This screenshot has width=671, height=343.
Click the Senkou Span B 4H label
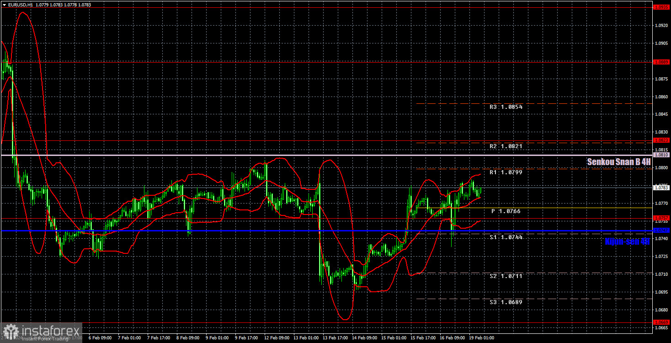(618, 161)
